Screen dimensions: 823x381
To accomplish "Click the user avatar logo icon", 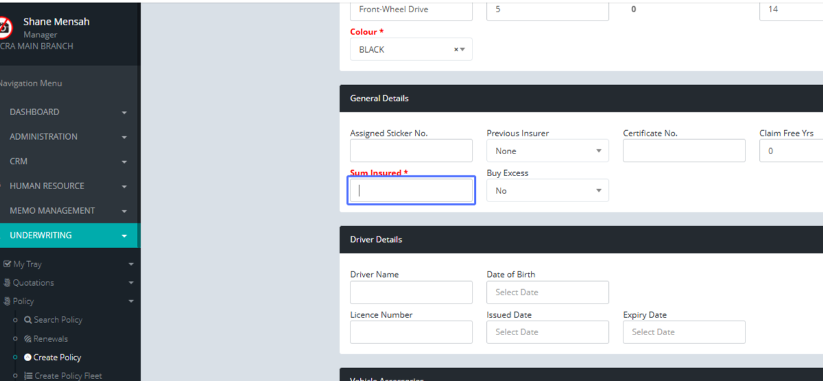I will [x=5, y=27].
